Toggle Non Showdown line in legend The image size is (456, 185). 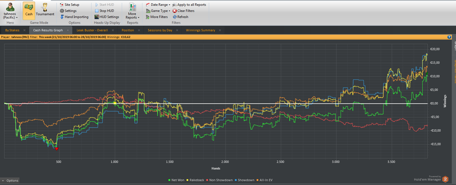[219, 180]
